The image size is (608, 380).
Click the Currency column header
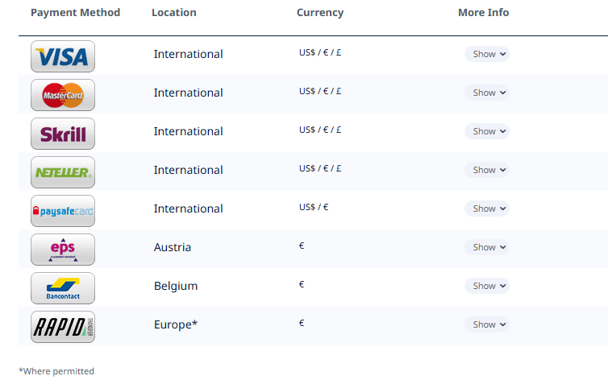[319, 13]
